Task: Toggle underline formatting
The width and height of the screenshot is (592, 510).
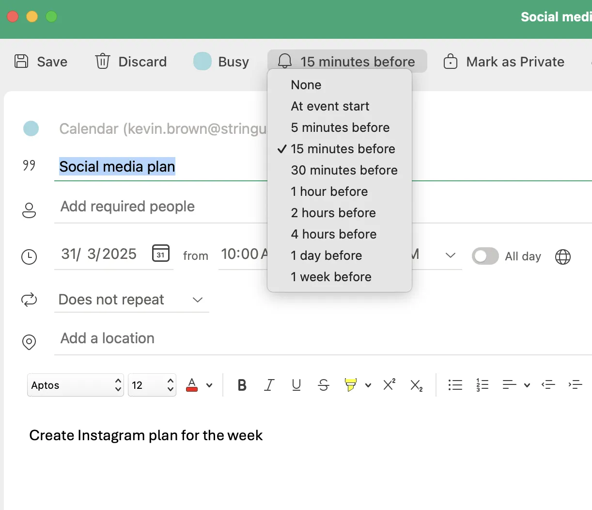Action: [x=296, y=385]
